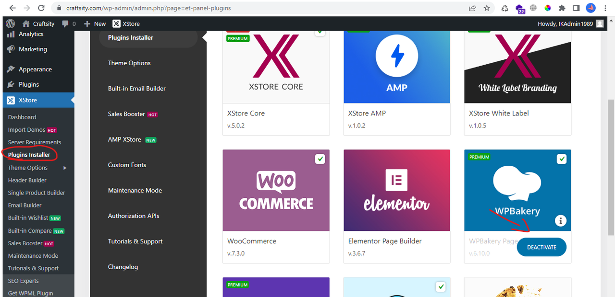Open Import Demos submenu item
This screenshot has width=615, height=297.
(x=32, y=130)
